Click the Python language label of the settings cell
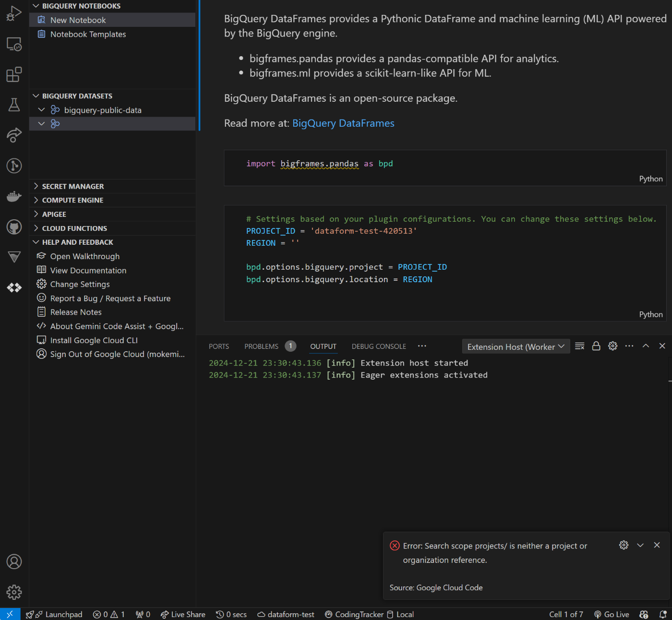The width and height of the screenshot is (672, 620). 651,314
